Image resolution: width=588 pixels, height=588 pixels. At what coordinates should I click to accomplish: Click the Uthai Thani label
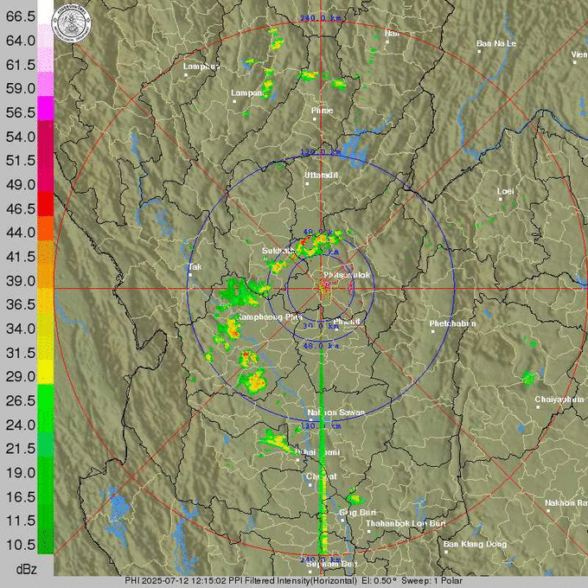(x=317, y=452)
